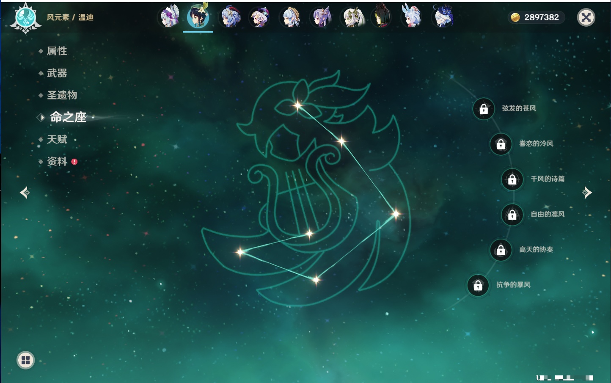Click the star on the constellation's hair flower

click(x=297, y=105)
